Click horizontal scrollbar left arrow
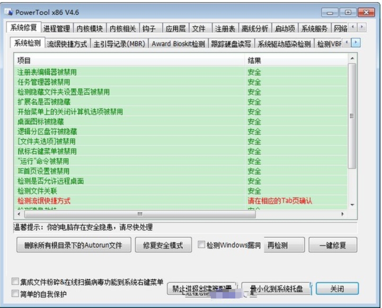Image resolution: width=382 pixels, height=308 pixels. (x=19, y=214)
